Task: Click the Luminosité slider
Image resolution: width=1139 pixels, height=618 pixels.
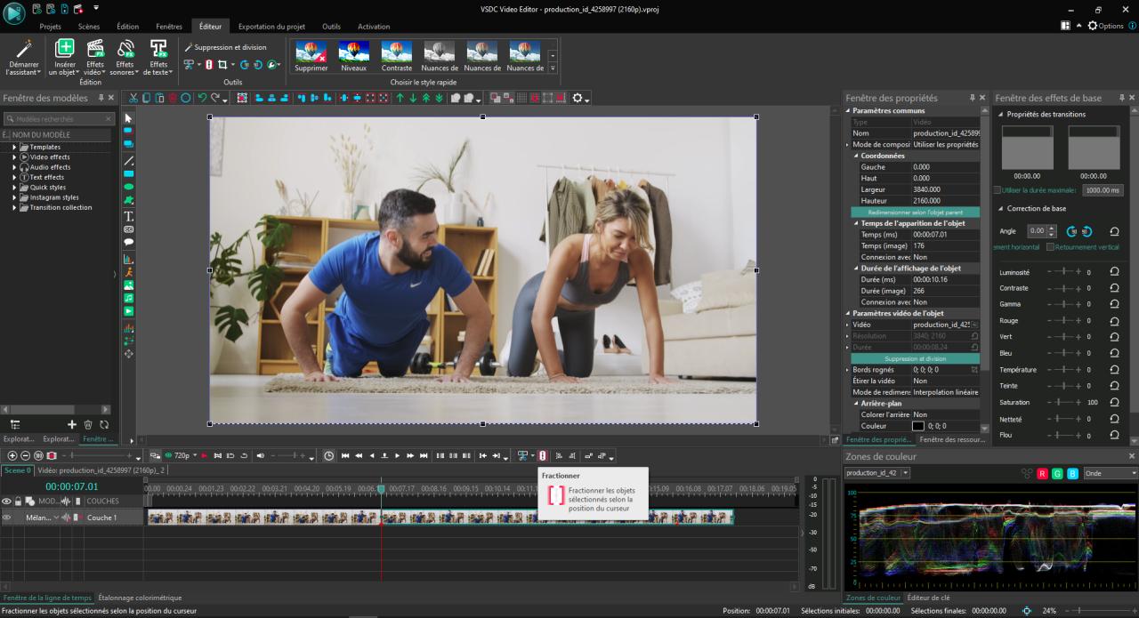Action: click(x=1063, y=273)
